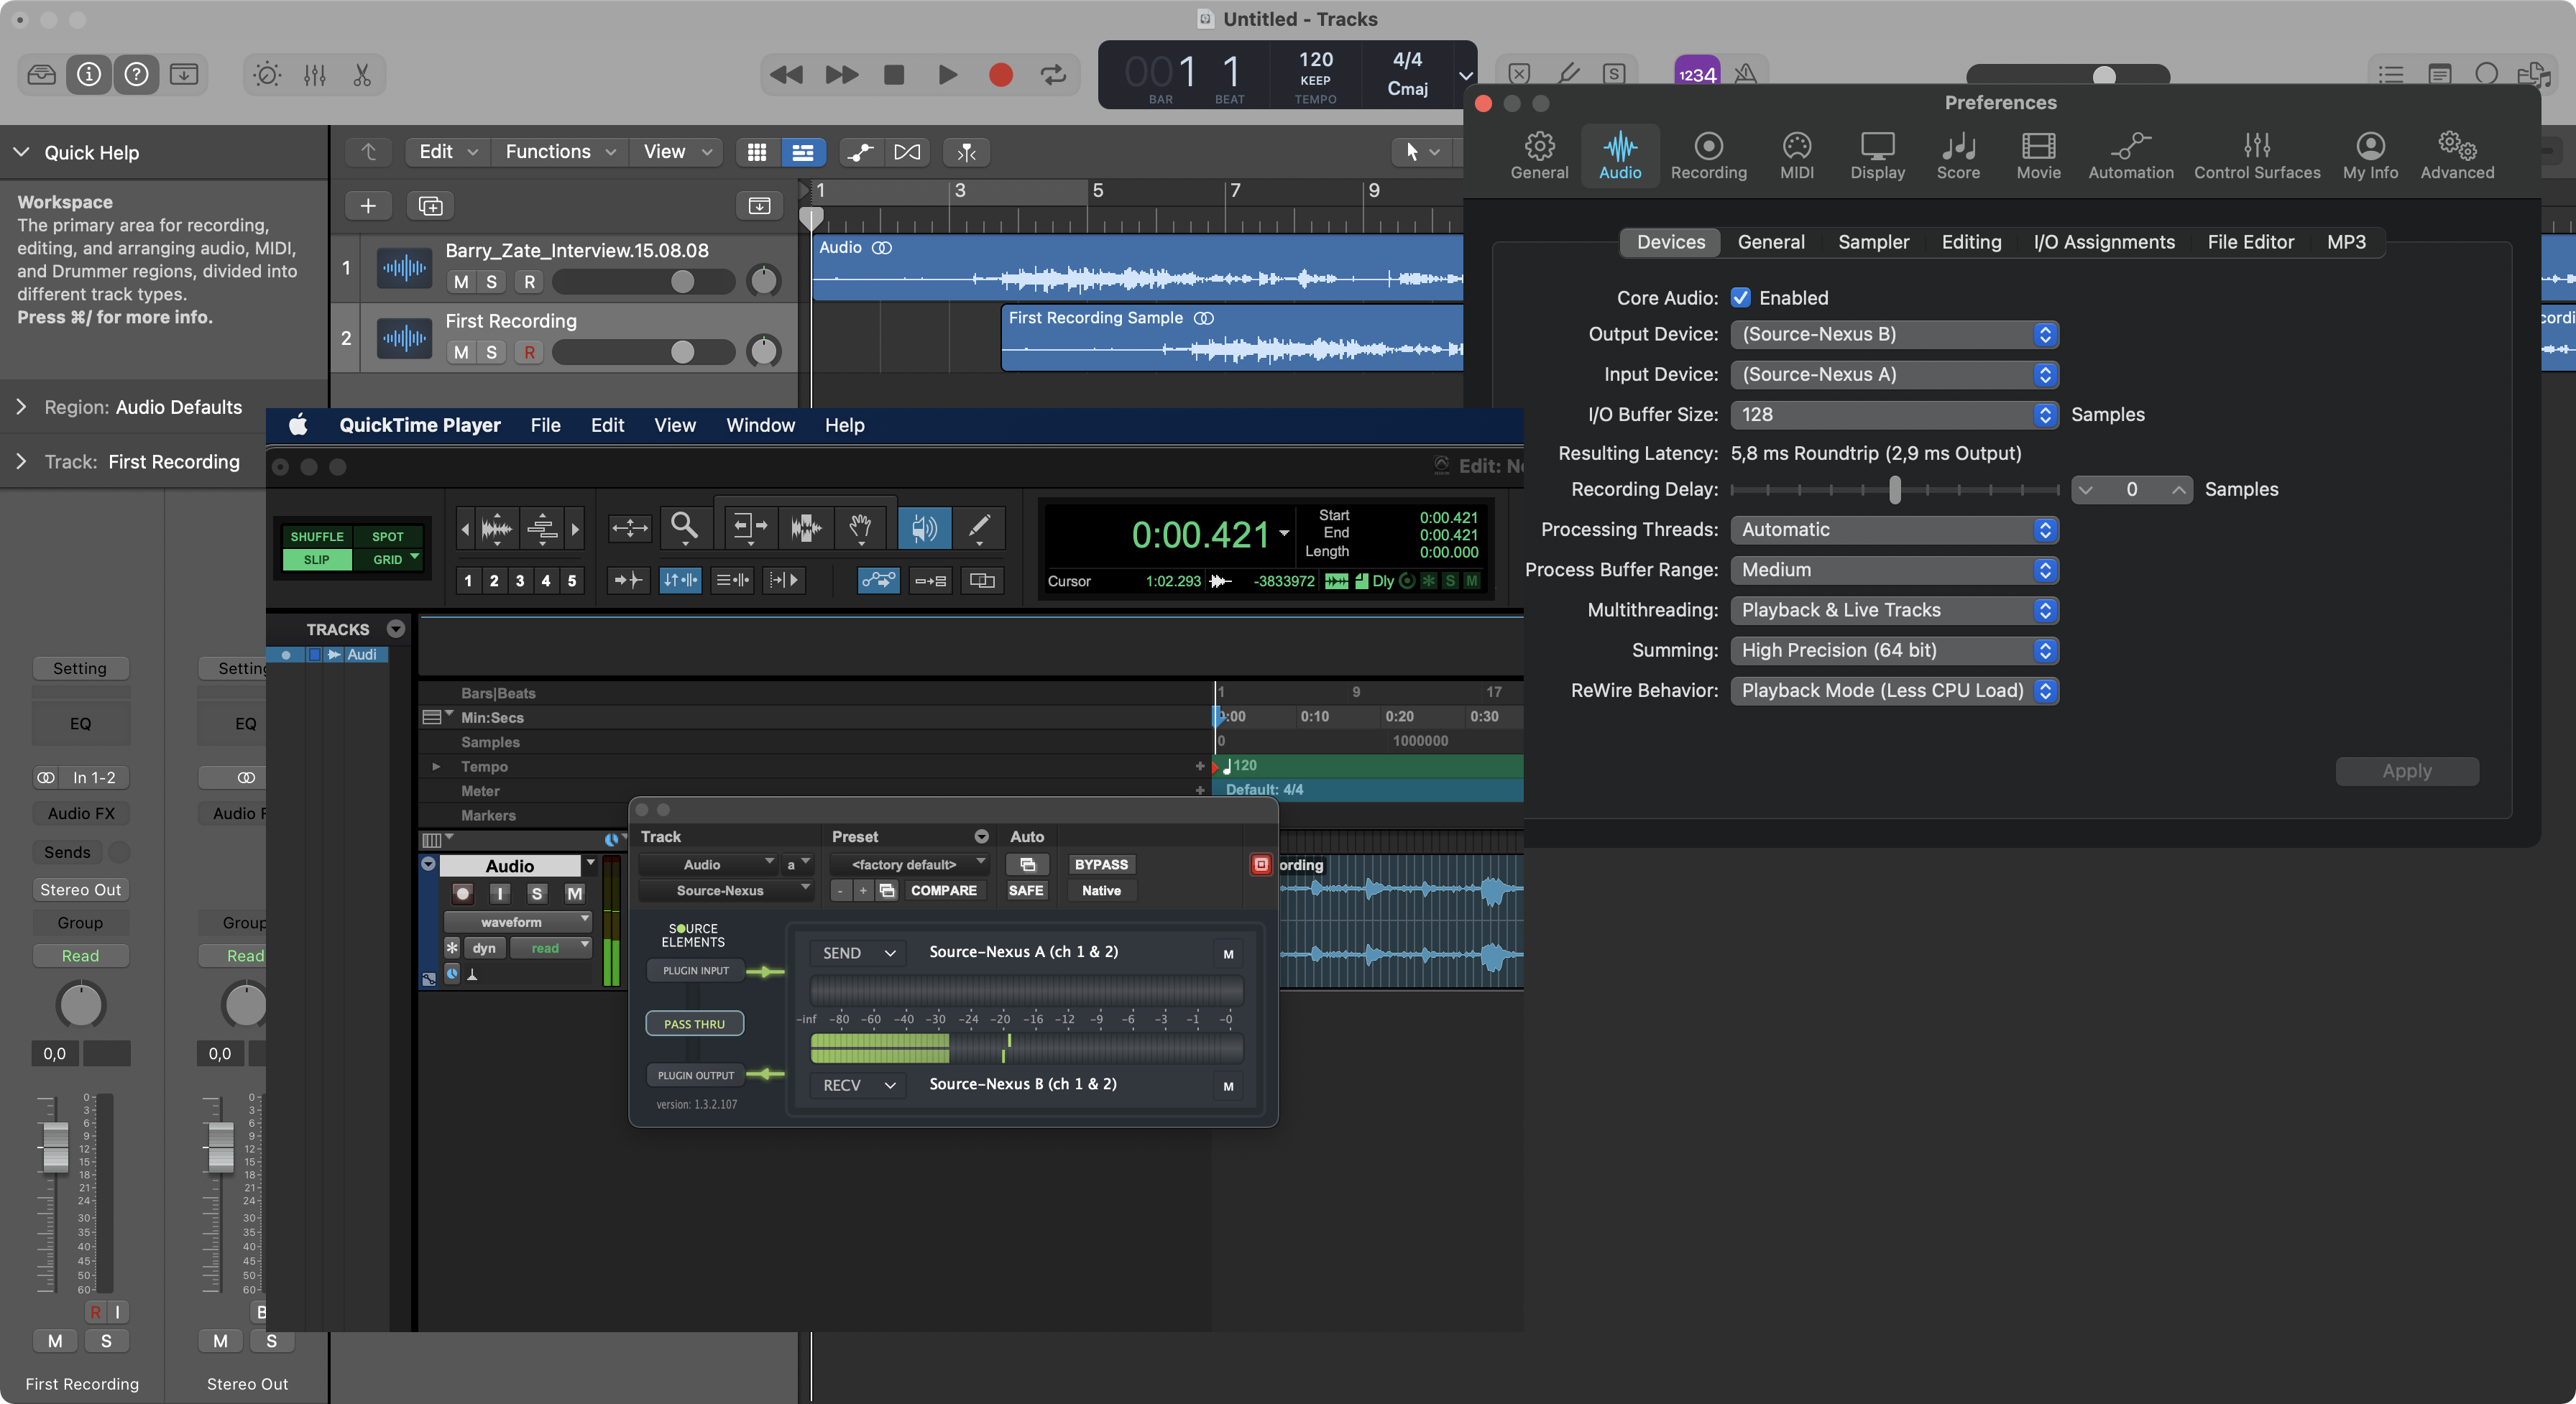Open the I/O Buffer Size dropdown

pos(1894,415)
